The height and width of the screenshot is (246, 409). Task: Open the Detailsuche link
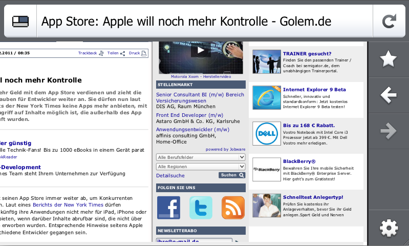pyautogui.click(x=170, y=176)
